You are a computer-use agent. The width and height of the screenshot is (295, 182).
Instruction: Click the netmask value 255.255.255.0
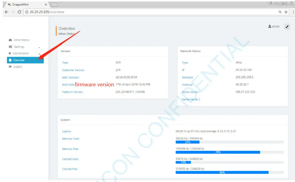pos(245,77)
